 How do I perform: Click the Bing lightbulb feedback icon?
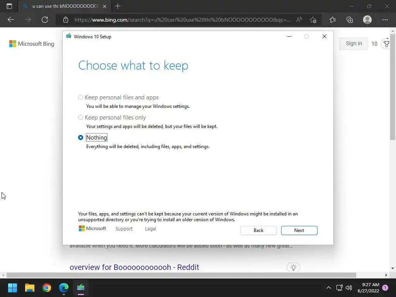click(293, 268)
